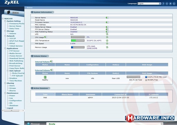The image size is (177, 125).
Task: Open the FTP Server Status settings icon
Action: 107,29
